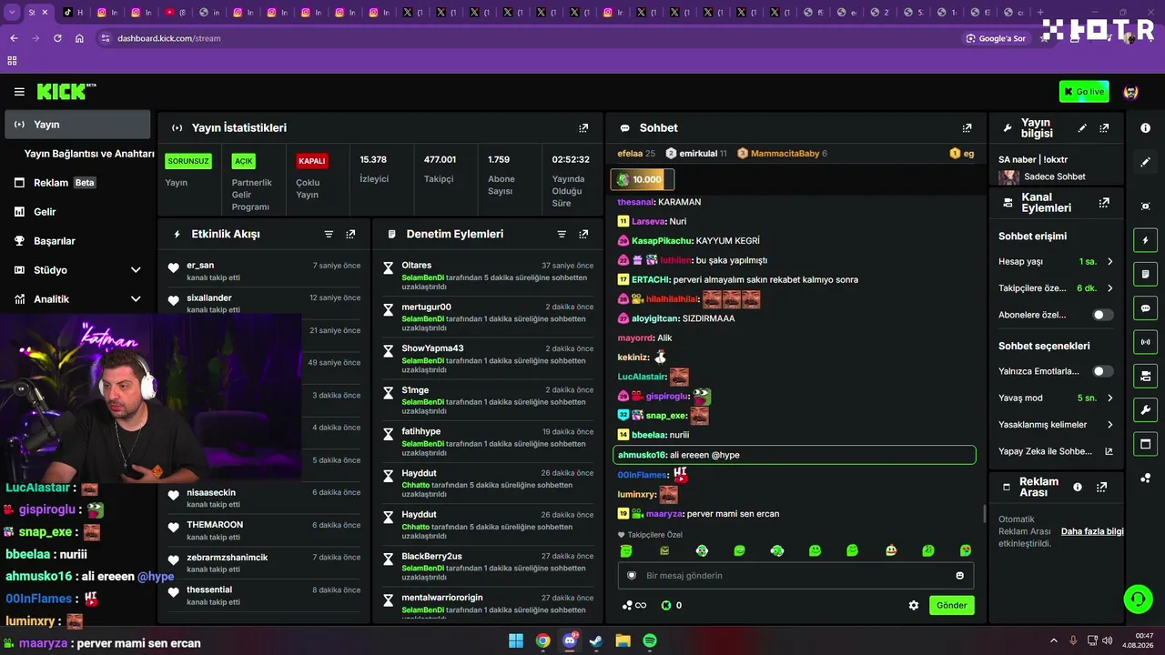Viewport: 1165px width, 655px height.
Task: Edit stream info with the pencil in Yayın bilgisi
Action: point(1082,128)
